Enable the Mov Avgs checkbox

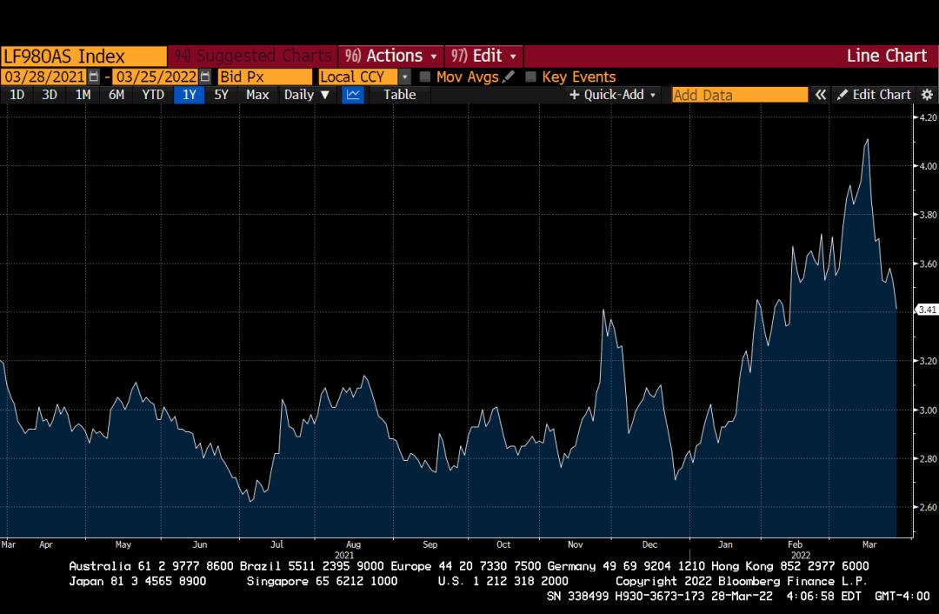pos(425,77)
